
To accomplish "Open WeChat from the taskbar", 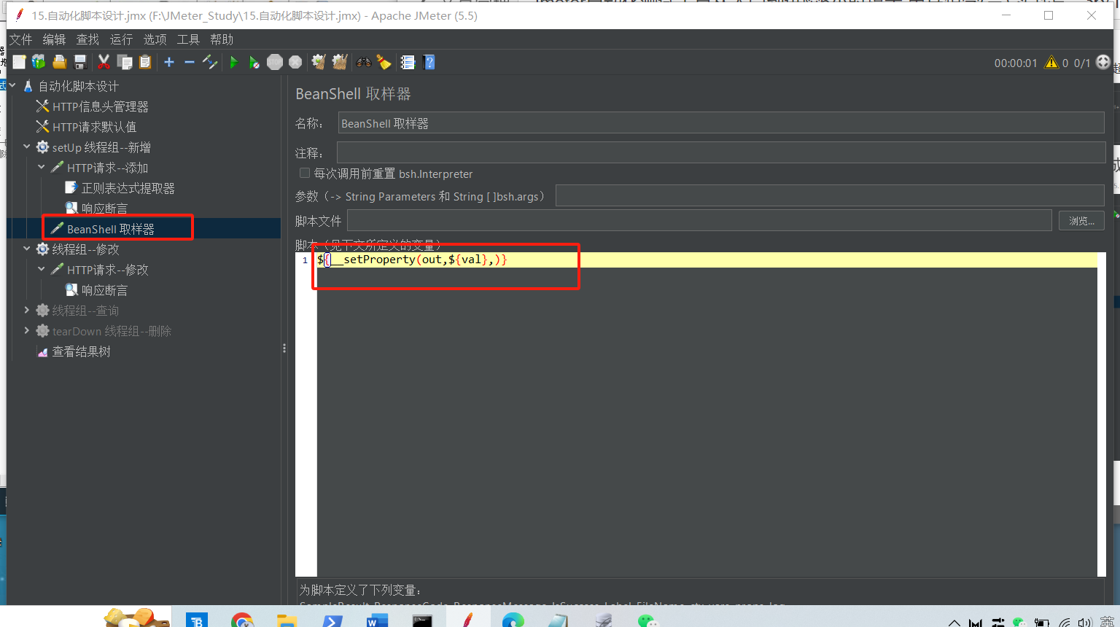I will click(647, 620).
